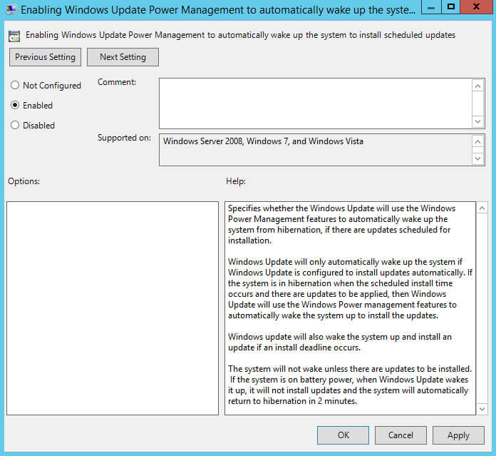Go to Previous Setting
496x456 pixels.
coord(45,57)
